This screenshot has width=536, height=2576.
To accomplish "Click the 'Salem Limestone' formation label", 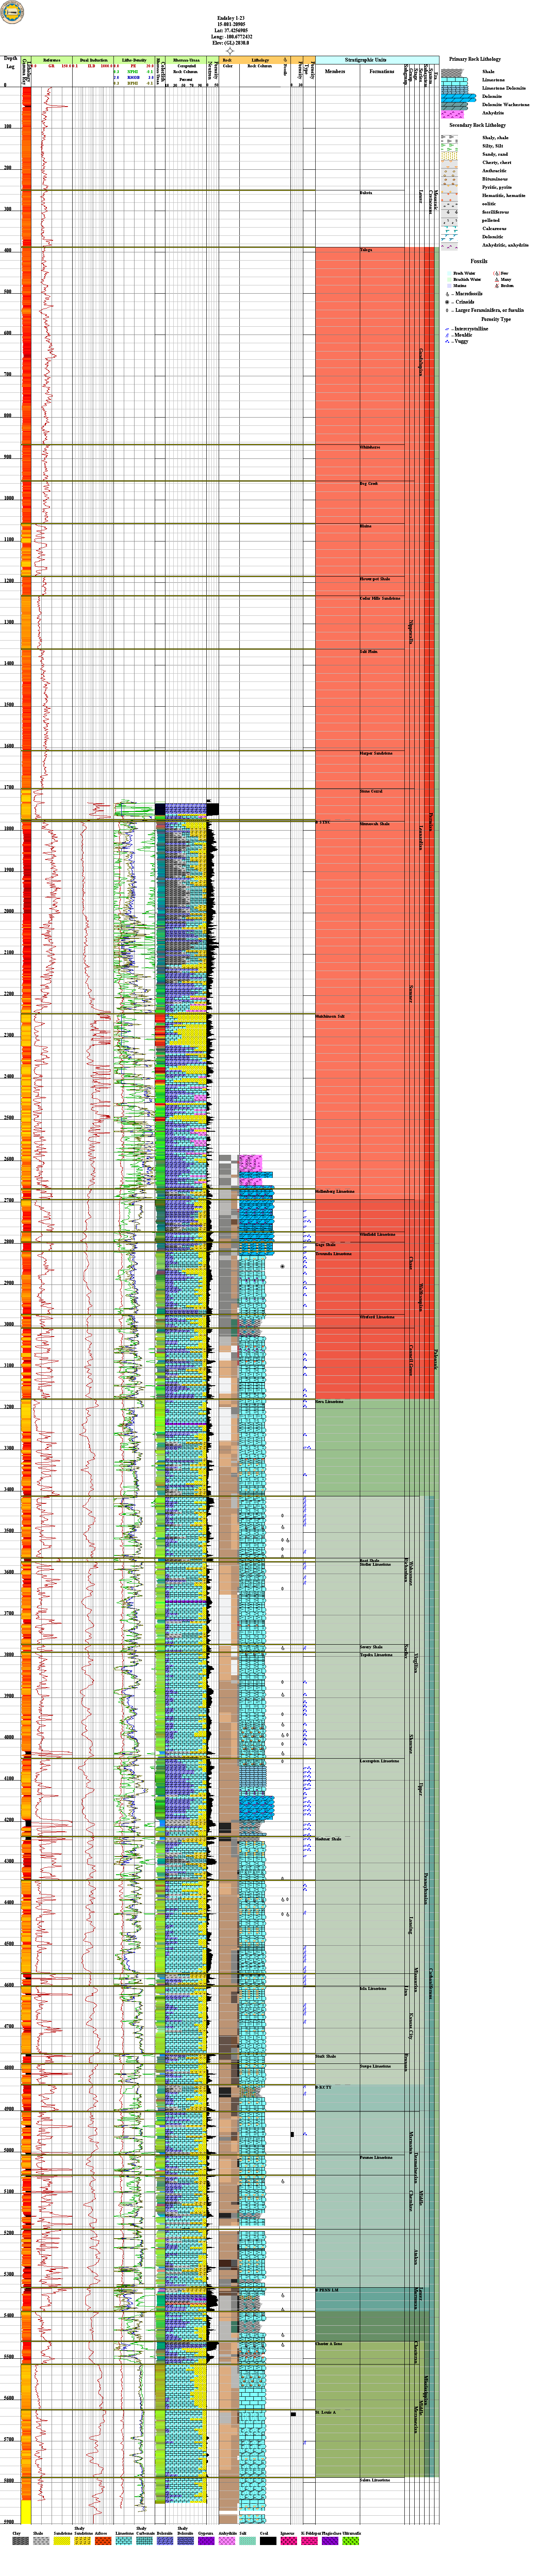I will (375, 2480).
